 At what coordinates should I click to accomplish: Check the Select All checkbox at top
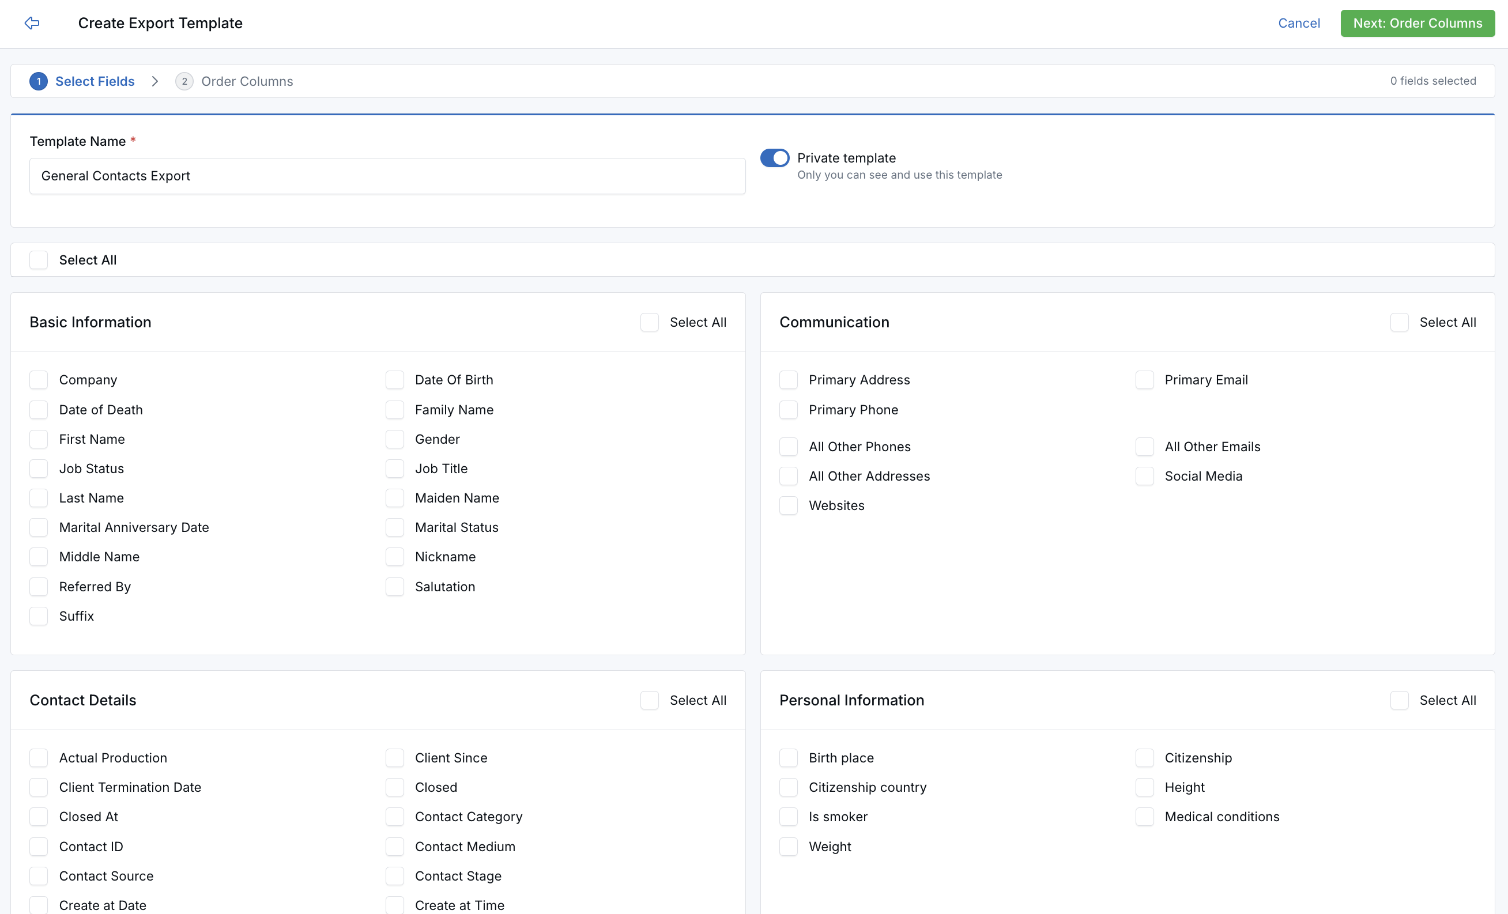click(38, 259)
